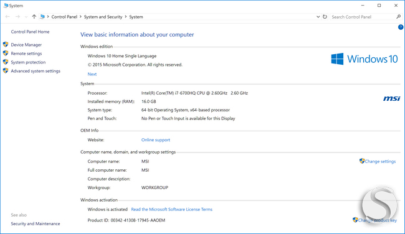Select the Control Panel breadcrumb item
This screenshot has width=405, height=234.
(64, 17)
